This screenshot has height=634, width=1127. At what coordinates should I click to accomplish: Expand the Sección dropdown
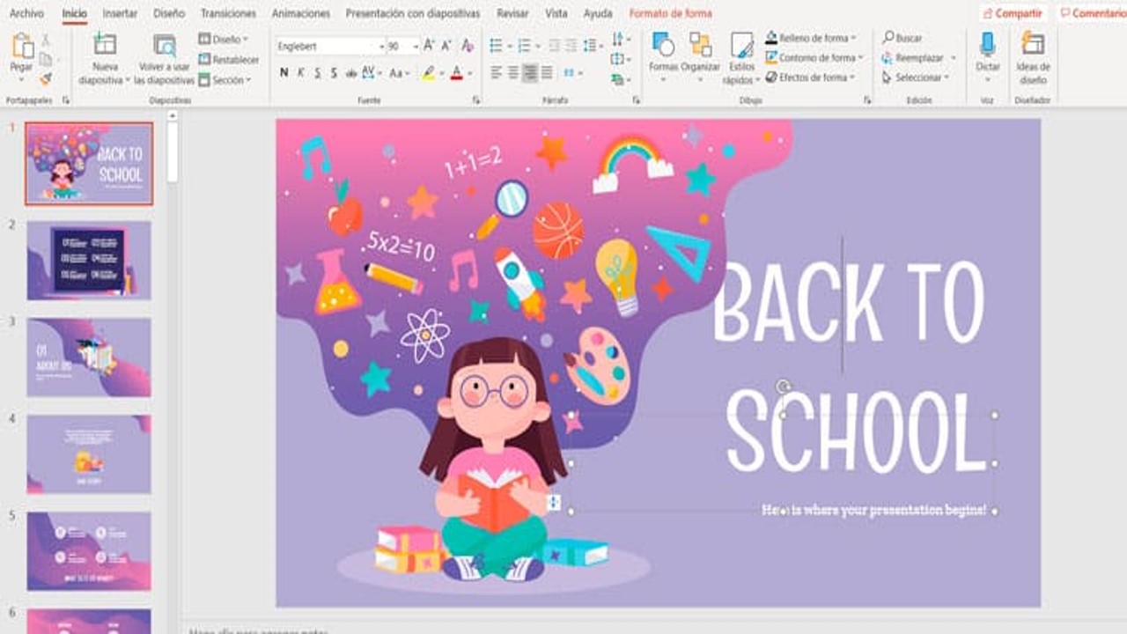(249, 80)
